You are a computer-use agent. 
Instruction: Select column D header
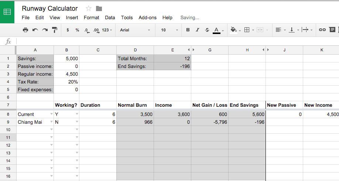pyautogui.click(x=135, y=50)
